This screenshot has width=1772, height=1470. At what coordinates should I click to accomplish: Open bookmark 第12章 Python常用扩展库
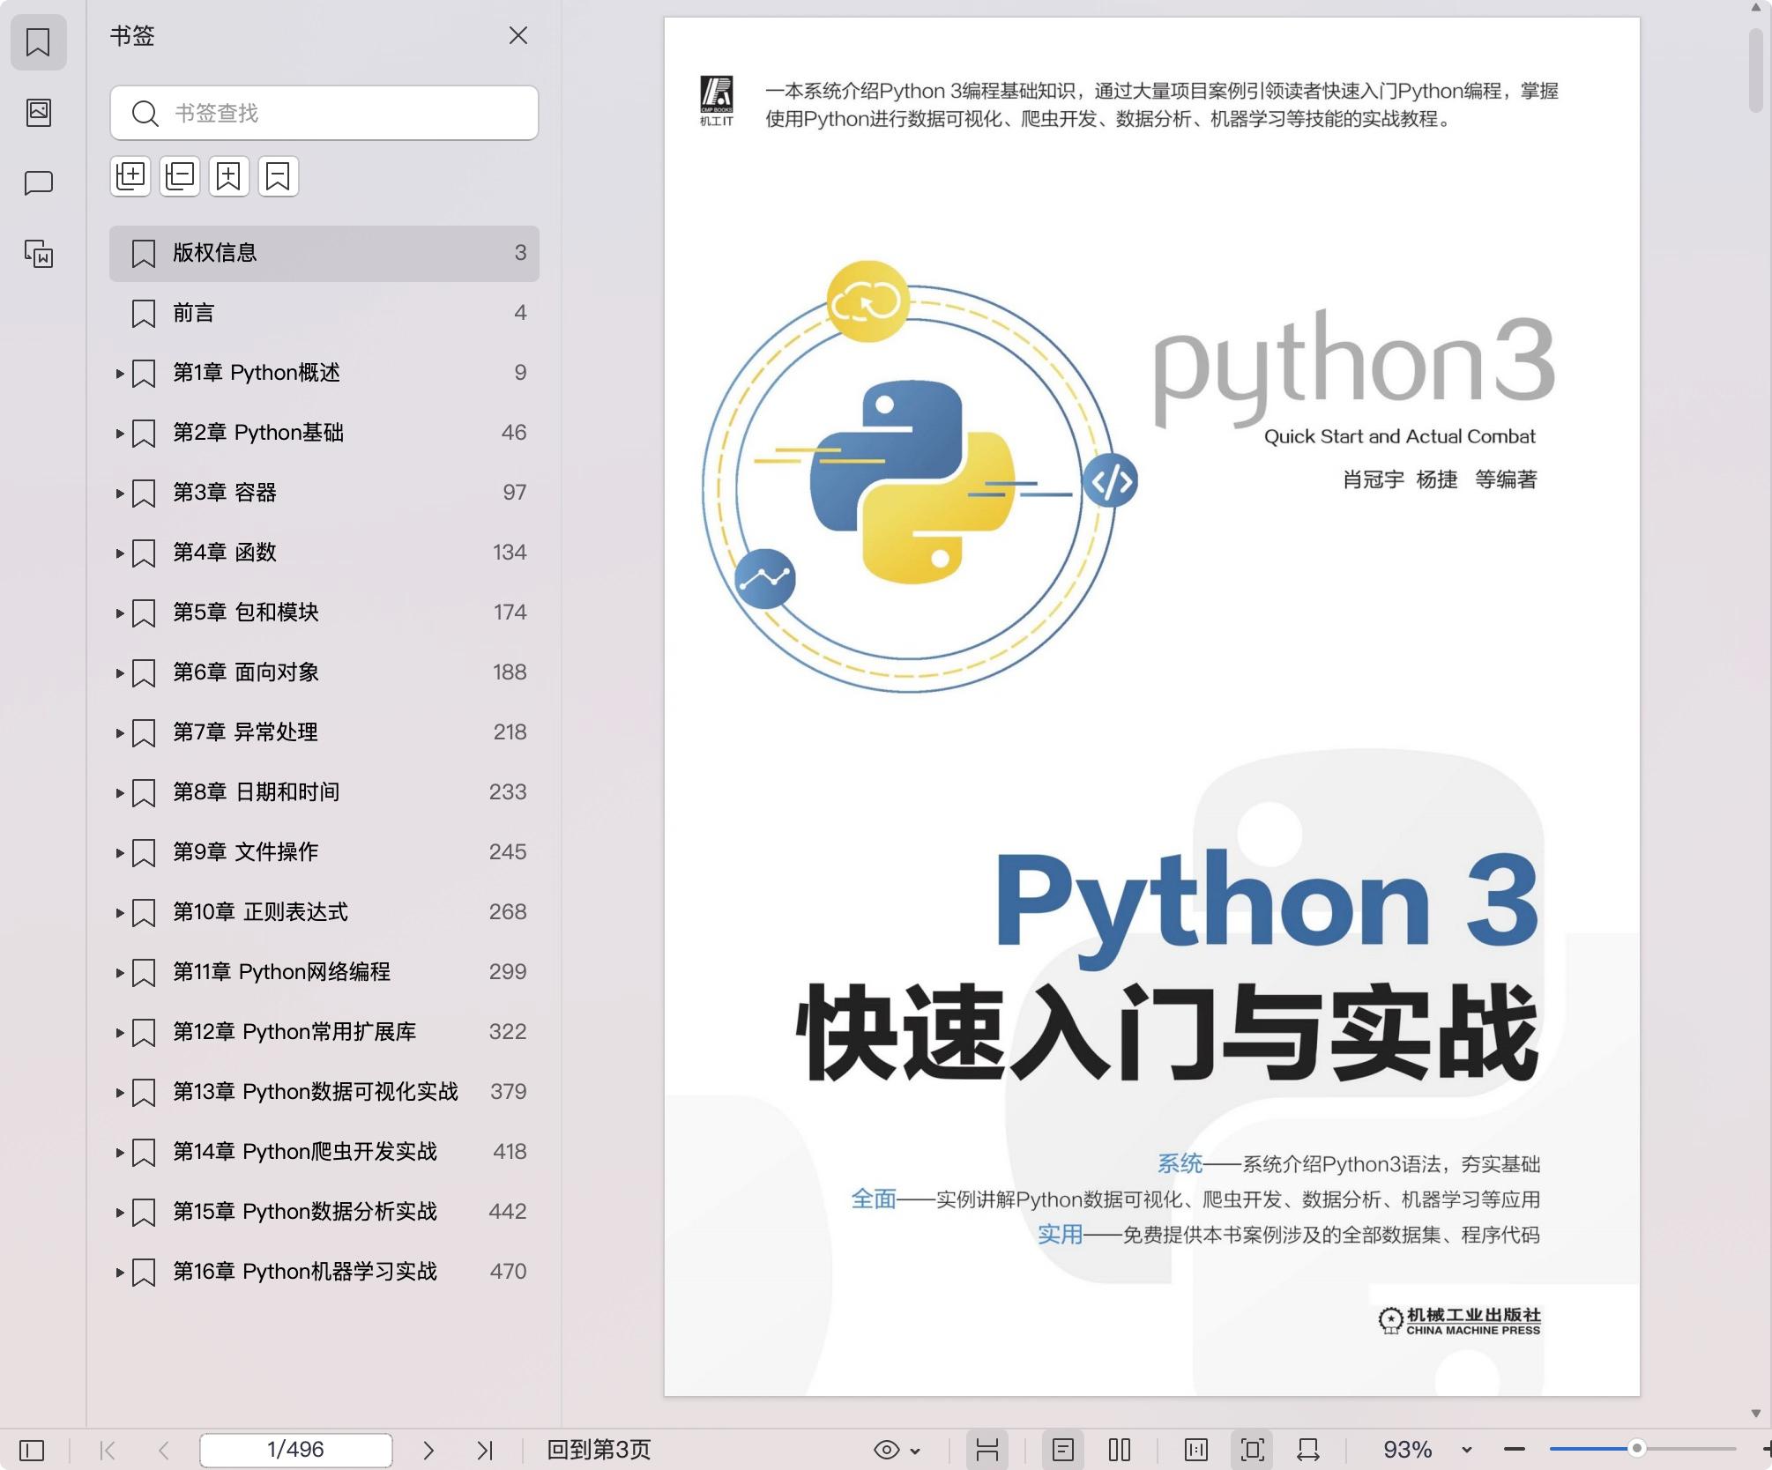pyautogui.click(x=324, y=1032)
